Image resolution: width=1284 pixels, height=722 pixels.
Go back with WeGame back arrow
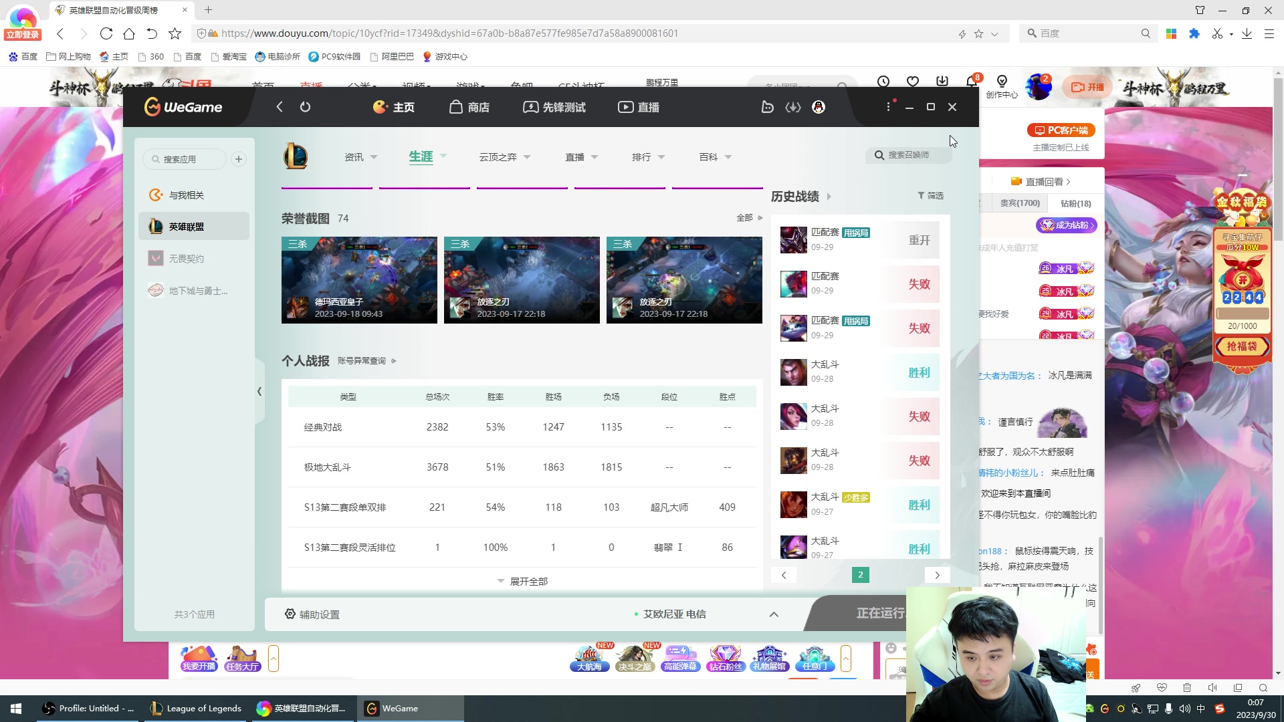280,107
